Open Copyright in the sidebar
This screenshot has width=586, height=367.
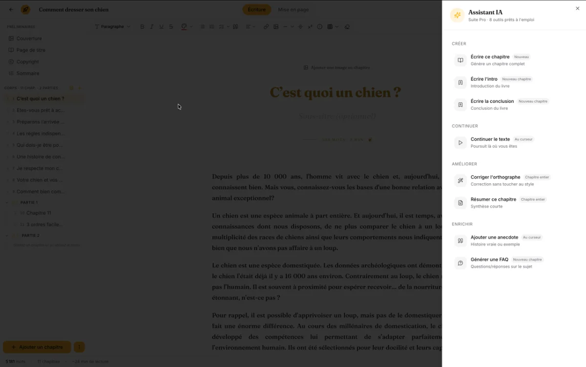pyautogui.click(x=27, y=62)
